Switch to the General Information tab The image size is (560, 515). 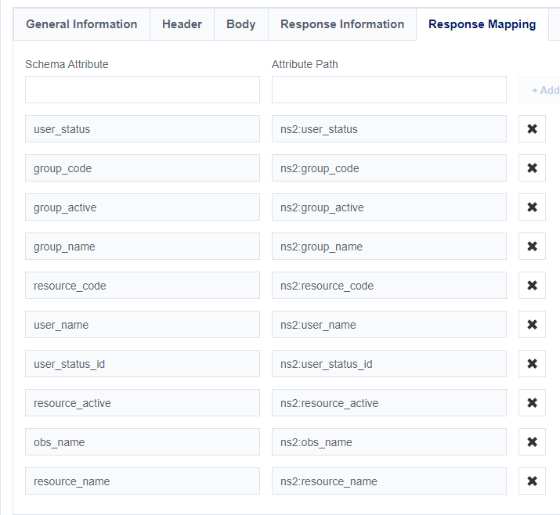tap(81, 24)
